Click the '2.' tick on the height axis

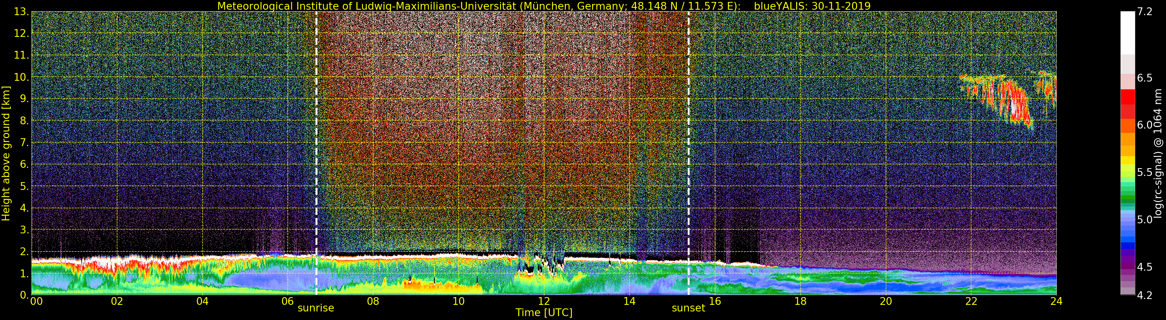tap(24, 252)
